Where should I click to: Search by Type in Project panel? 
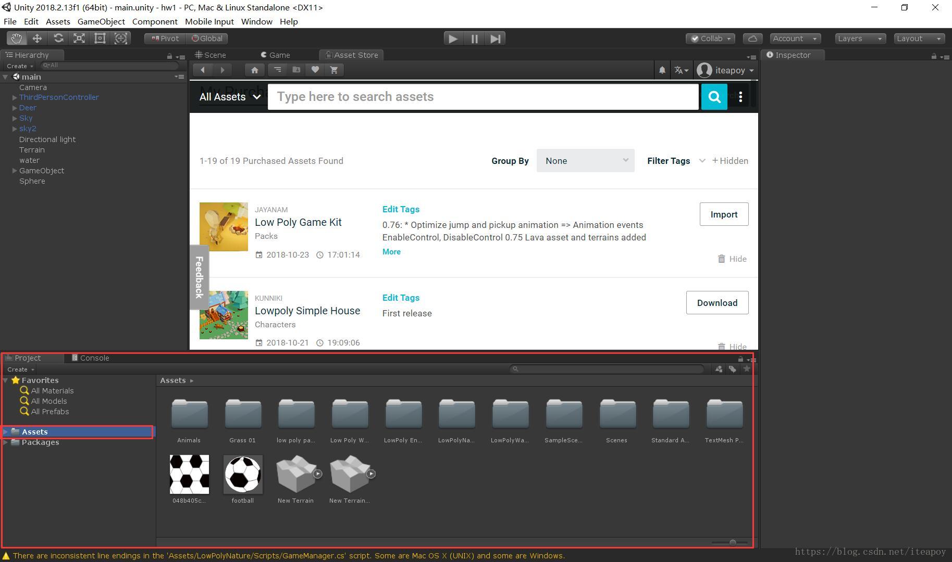(x=719, y=369)
